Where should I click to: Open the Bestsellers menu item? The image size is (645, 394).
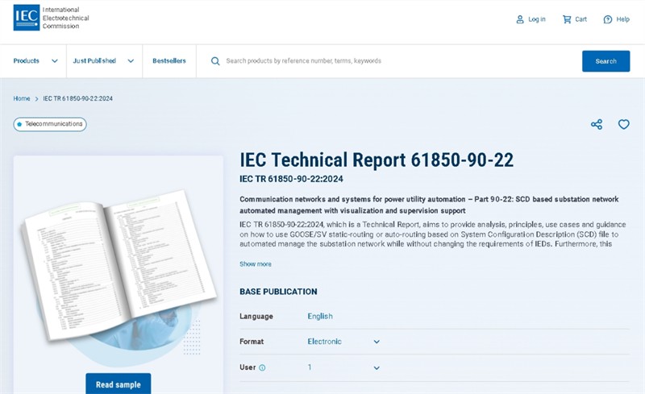click(x=169, y=61)
